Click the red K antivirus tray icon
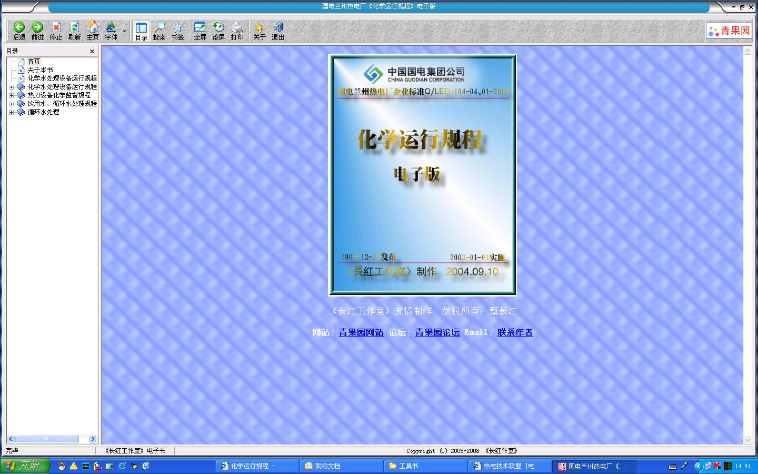The width and height of the screenshot is (758, 474). pos(717,466)
